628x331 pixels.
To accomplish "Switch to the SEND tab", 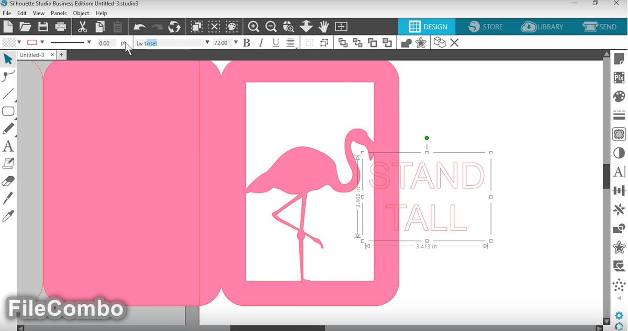I will [x=600, y=27].
